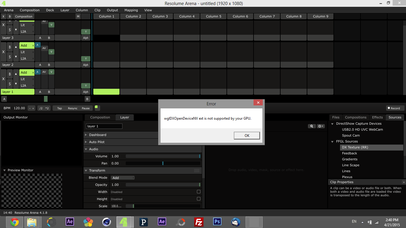Enable the Height checkbox in Transform
The width and height of the screenshot is (406, 228).
(x=199, y=199)
